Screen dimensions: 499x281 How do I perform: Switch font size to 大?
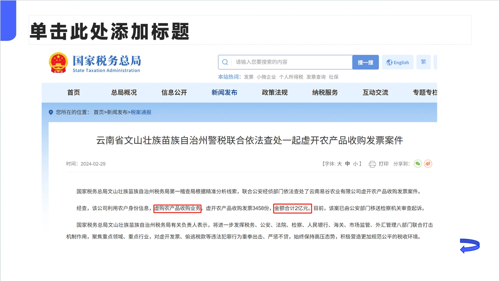coord(339,164)
